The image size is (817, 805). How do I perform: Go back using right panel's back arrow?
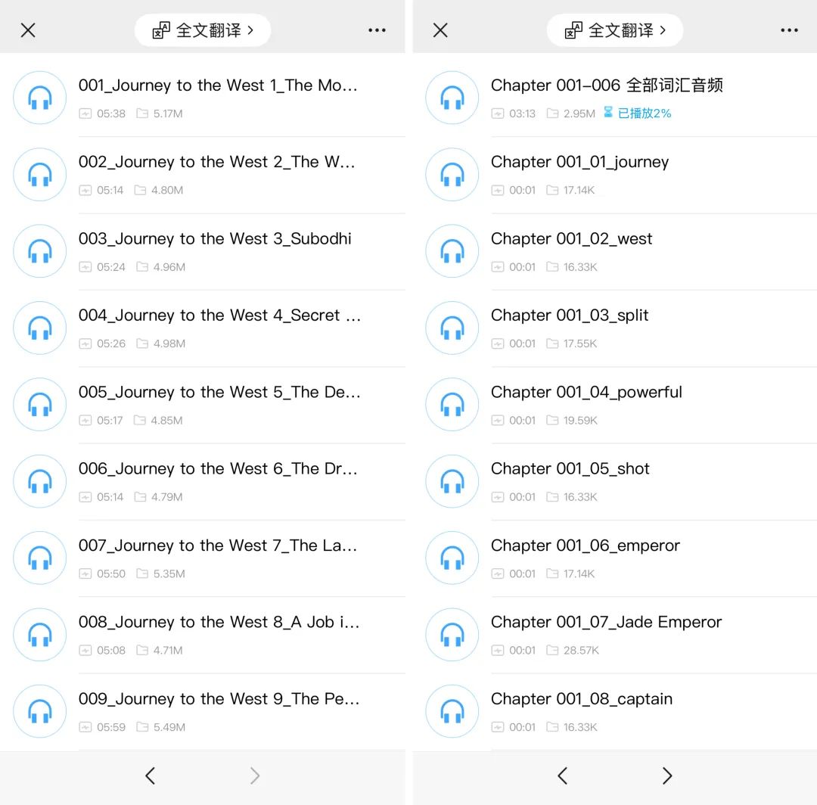coord(562,775)
